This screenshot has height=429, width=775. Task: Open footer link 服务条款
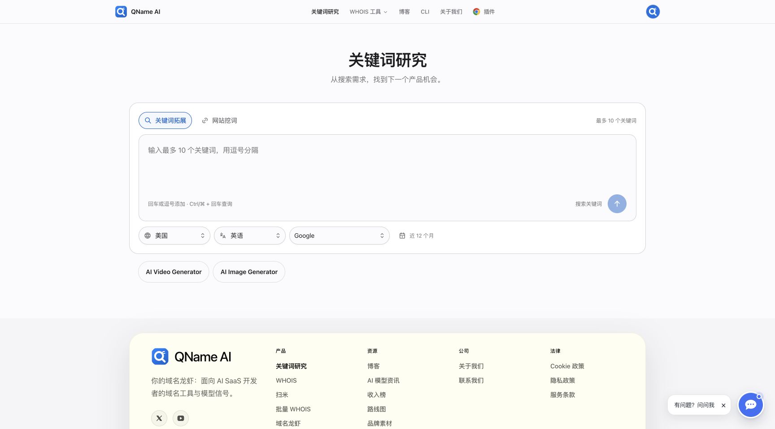(563, 395)
